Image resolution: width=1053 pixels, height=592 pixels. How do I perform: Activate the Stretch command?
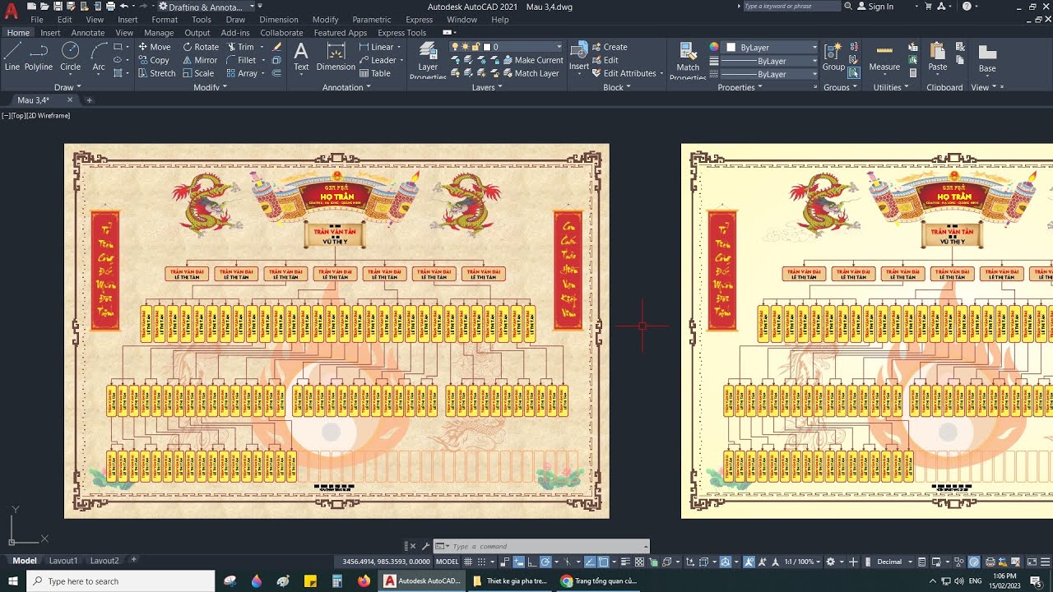(x=156, y=73)
